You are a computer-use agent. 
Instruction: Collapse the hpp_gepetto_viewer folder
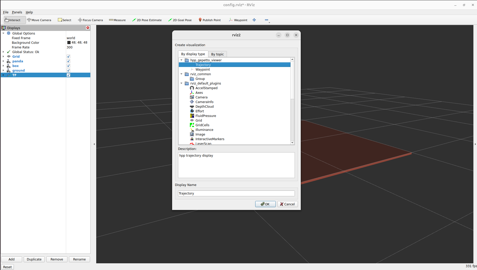click(181, 60)
